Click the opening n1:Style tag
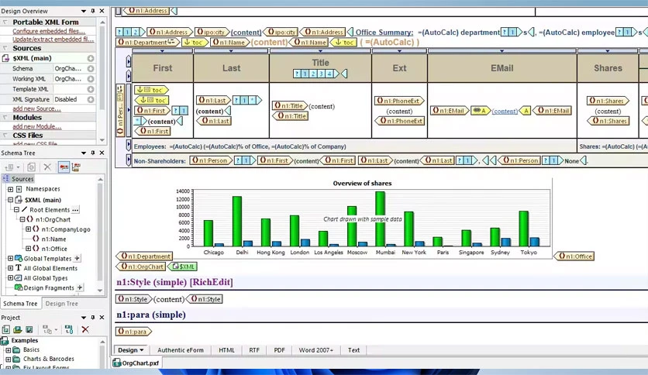This screenshot has height=375, width=648. (x=134, y=299)
